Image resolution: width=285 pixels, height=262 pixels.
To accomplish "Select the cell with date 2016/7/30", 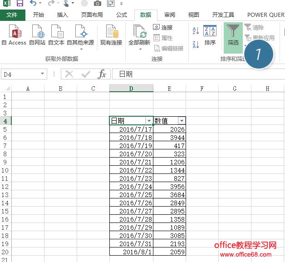I will pos(131,236).
